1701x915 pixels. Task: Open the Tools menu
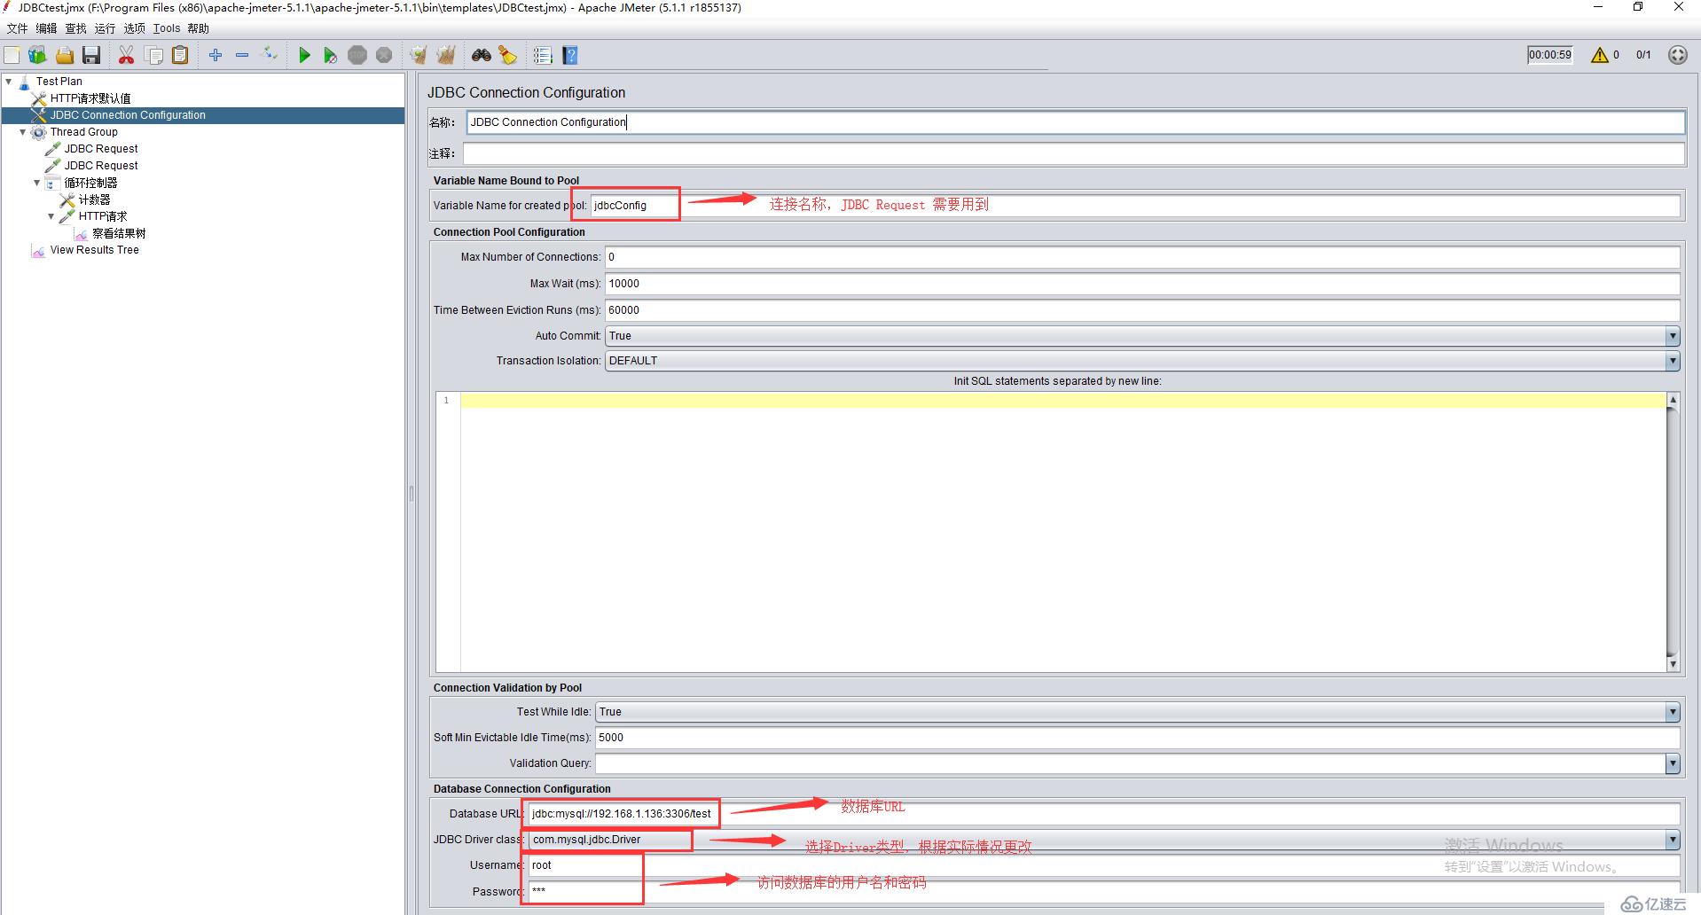click(x=167, y=28)
